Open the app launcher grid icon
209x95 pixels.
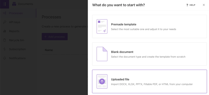tap(4, 4)
